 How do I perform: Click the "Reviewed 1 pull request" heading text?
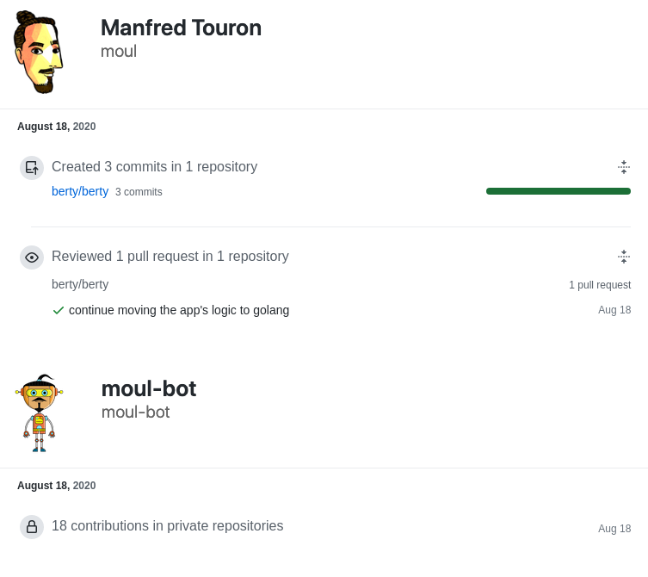[170, 257]
